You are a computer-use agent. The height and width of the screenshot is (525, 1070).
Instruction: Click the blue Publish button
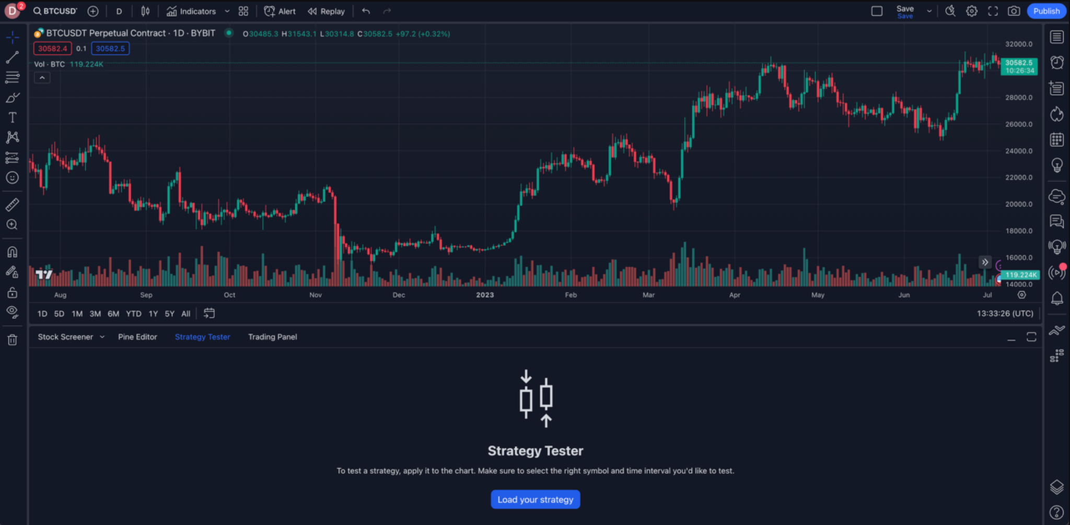1046,11
